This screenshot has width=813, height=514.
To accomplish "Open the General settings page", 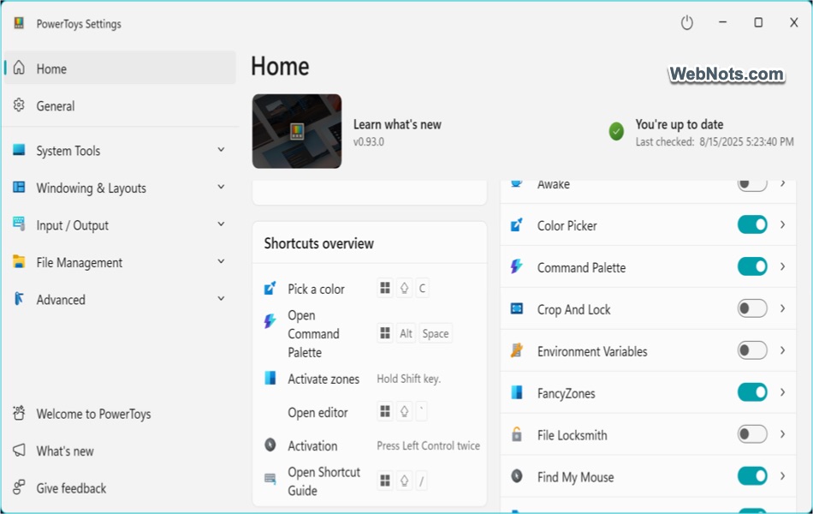I will tap(120, 106).
